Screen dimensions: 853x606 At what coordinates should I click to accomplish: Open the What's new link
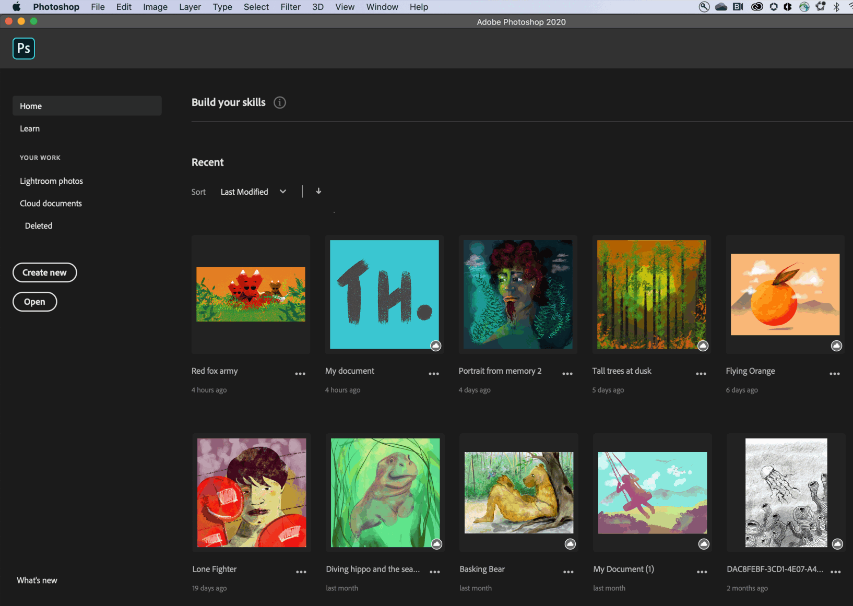pos(37,580)
